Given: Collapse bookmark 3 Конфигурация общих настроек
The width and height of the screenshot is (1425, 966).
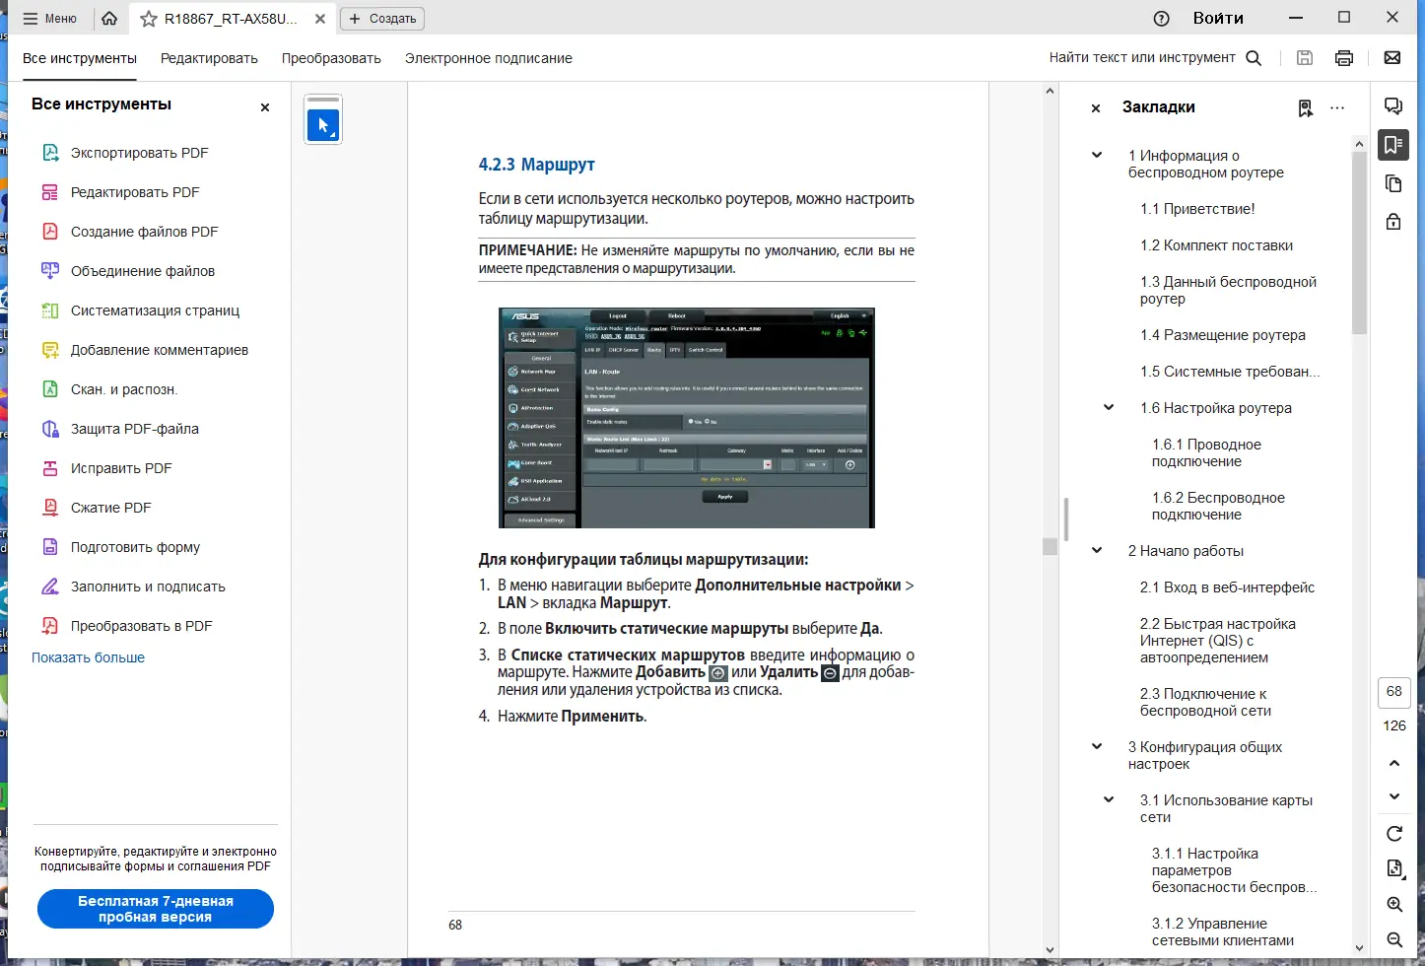Looking at the screenshot, I should coord(1097,747).
